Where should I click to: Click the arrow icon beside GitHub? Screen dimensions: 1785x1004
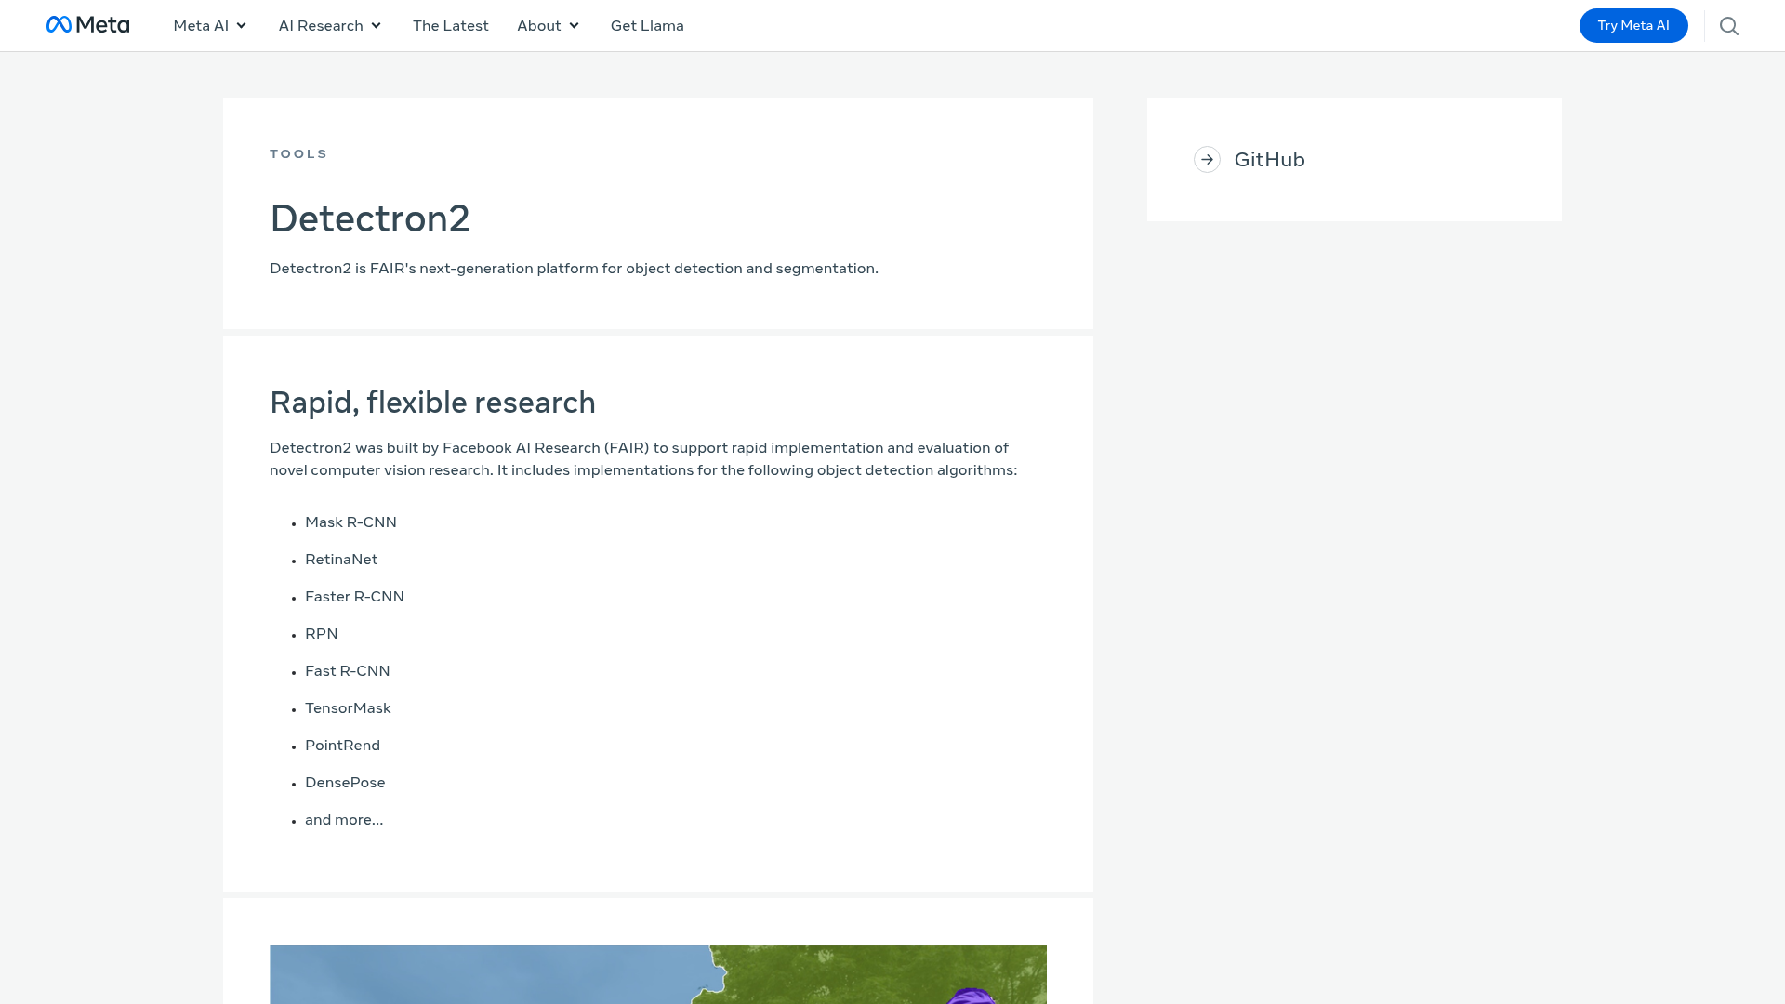pos(1207,159)
